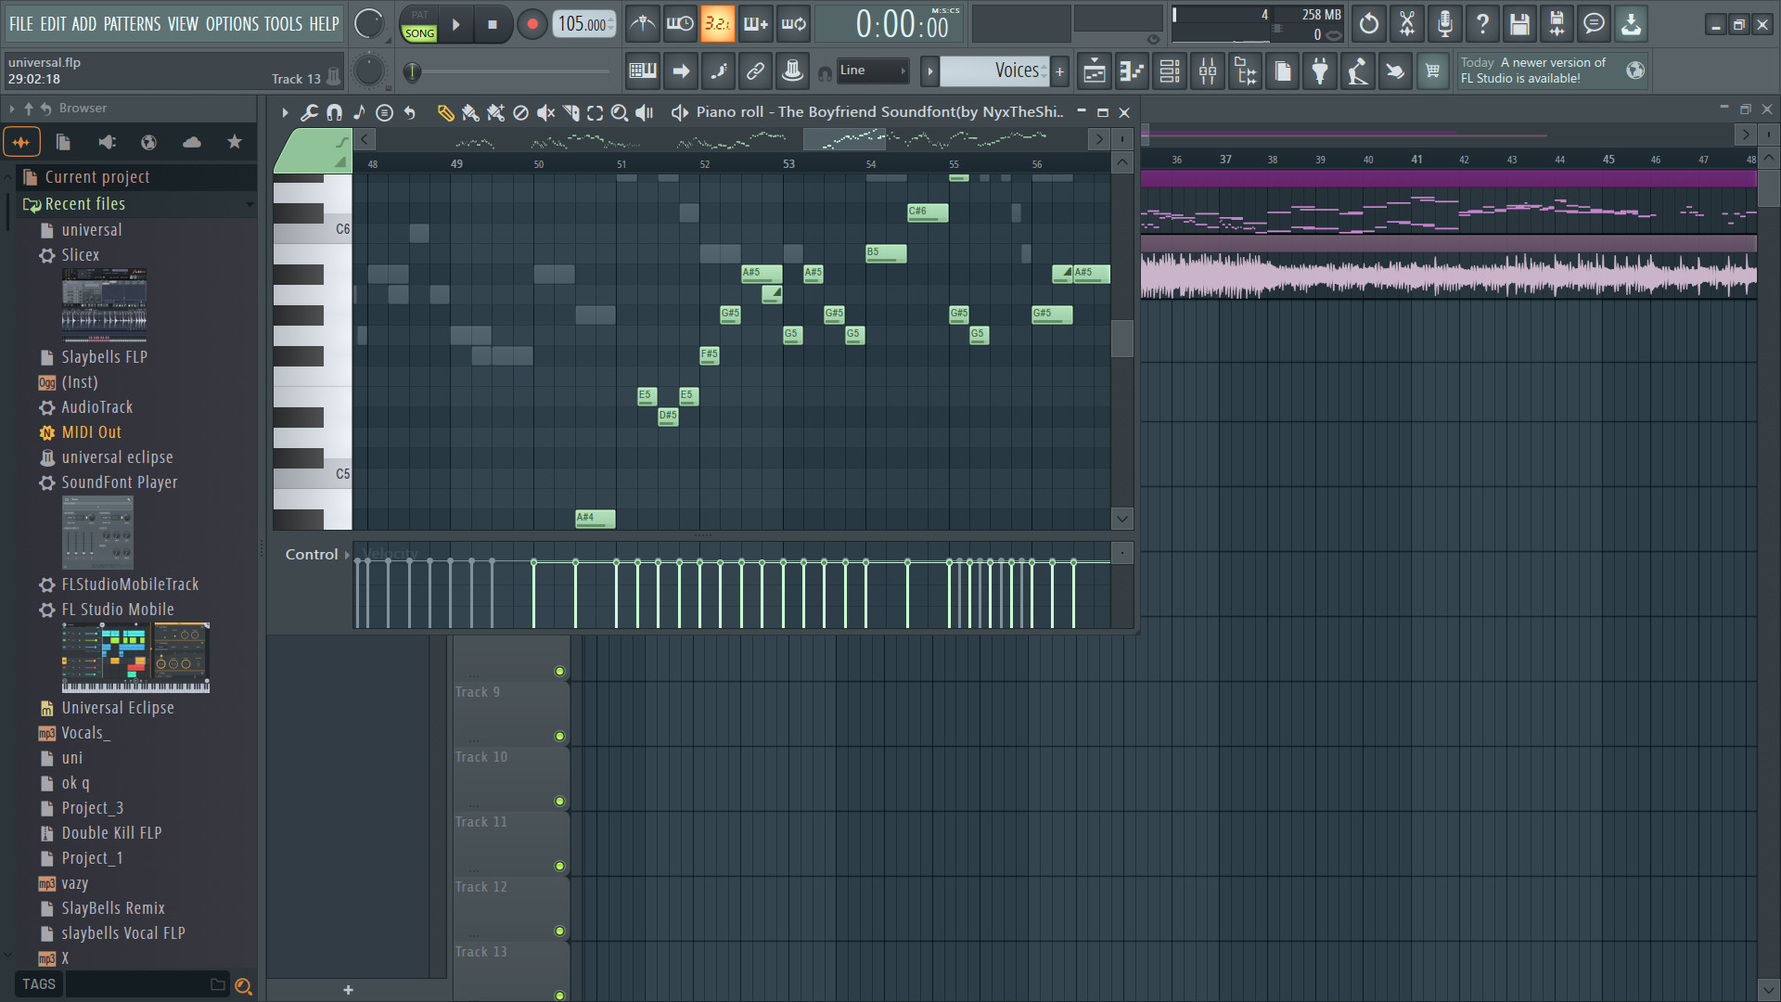Image resolution: width=1781 pixels, height=1002 pixels.
Task: Switch playback from SONG to PAT mode
Action: click(419, 15)
